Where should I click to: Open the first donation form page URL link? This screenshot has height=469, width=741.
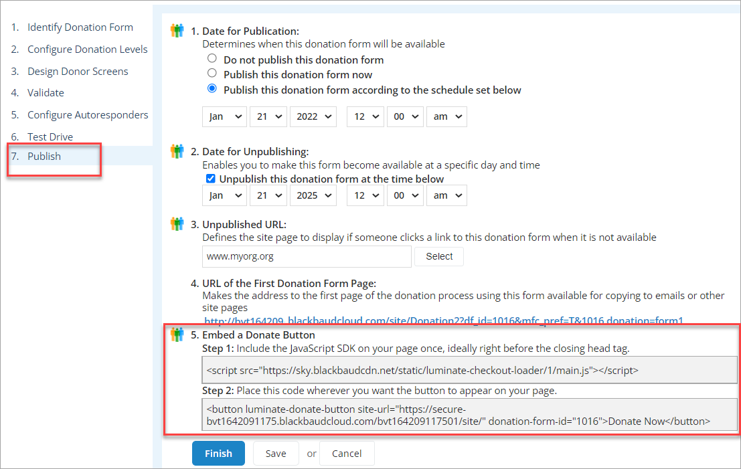(444, 320)
